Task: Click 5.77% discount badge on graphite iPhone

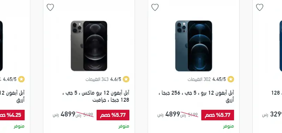Action: (x=113, y=115)
